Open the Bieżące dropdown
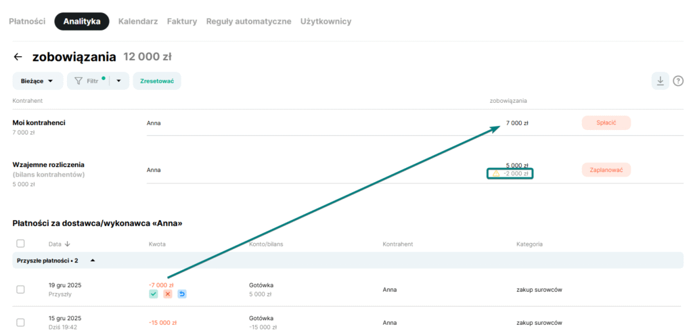 pyautogui.click(x=37, y=81)
